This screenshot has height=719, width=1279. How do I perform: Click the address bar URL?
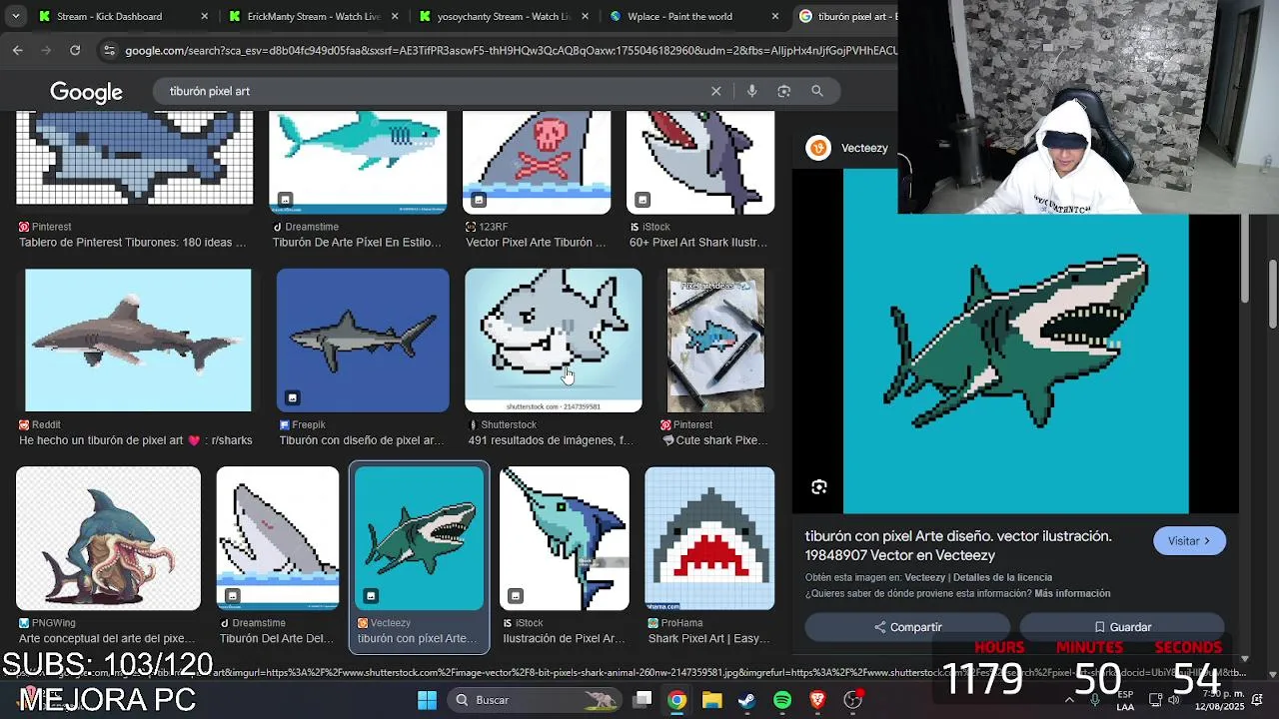click(x=510, y=51)
